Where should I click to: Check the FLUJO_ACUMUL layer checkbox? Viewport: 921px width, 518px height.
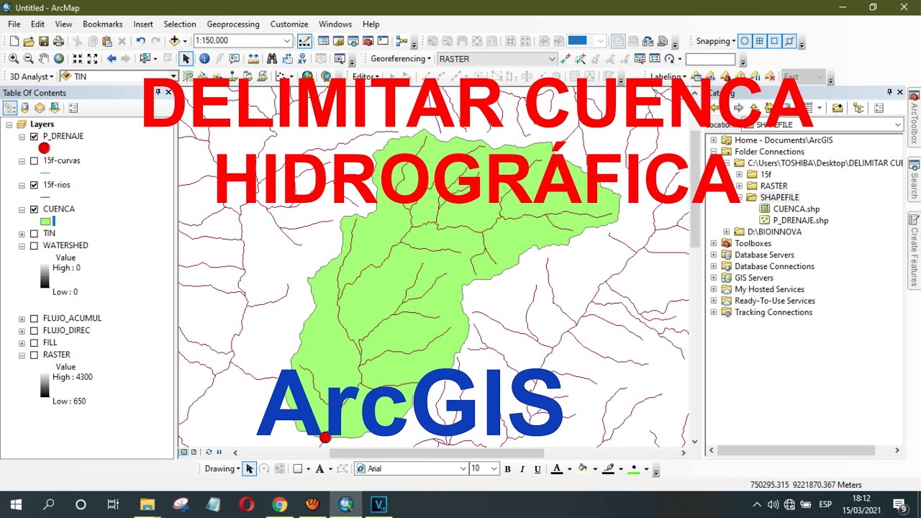click(x=34, y=319)
